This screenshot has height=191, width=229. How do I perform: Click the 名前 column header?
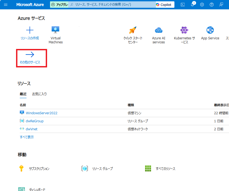23,105
